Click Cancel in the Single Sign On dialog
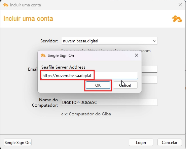 (125, 85)
